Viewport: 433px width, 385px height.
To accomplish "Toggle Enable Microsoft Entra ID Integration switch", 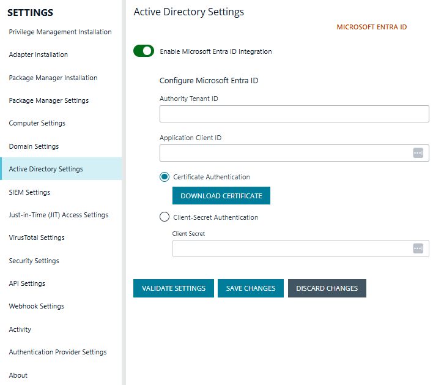I will pyautogui.click(x=144, y=51).
